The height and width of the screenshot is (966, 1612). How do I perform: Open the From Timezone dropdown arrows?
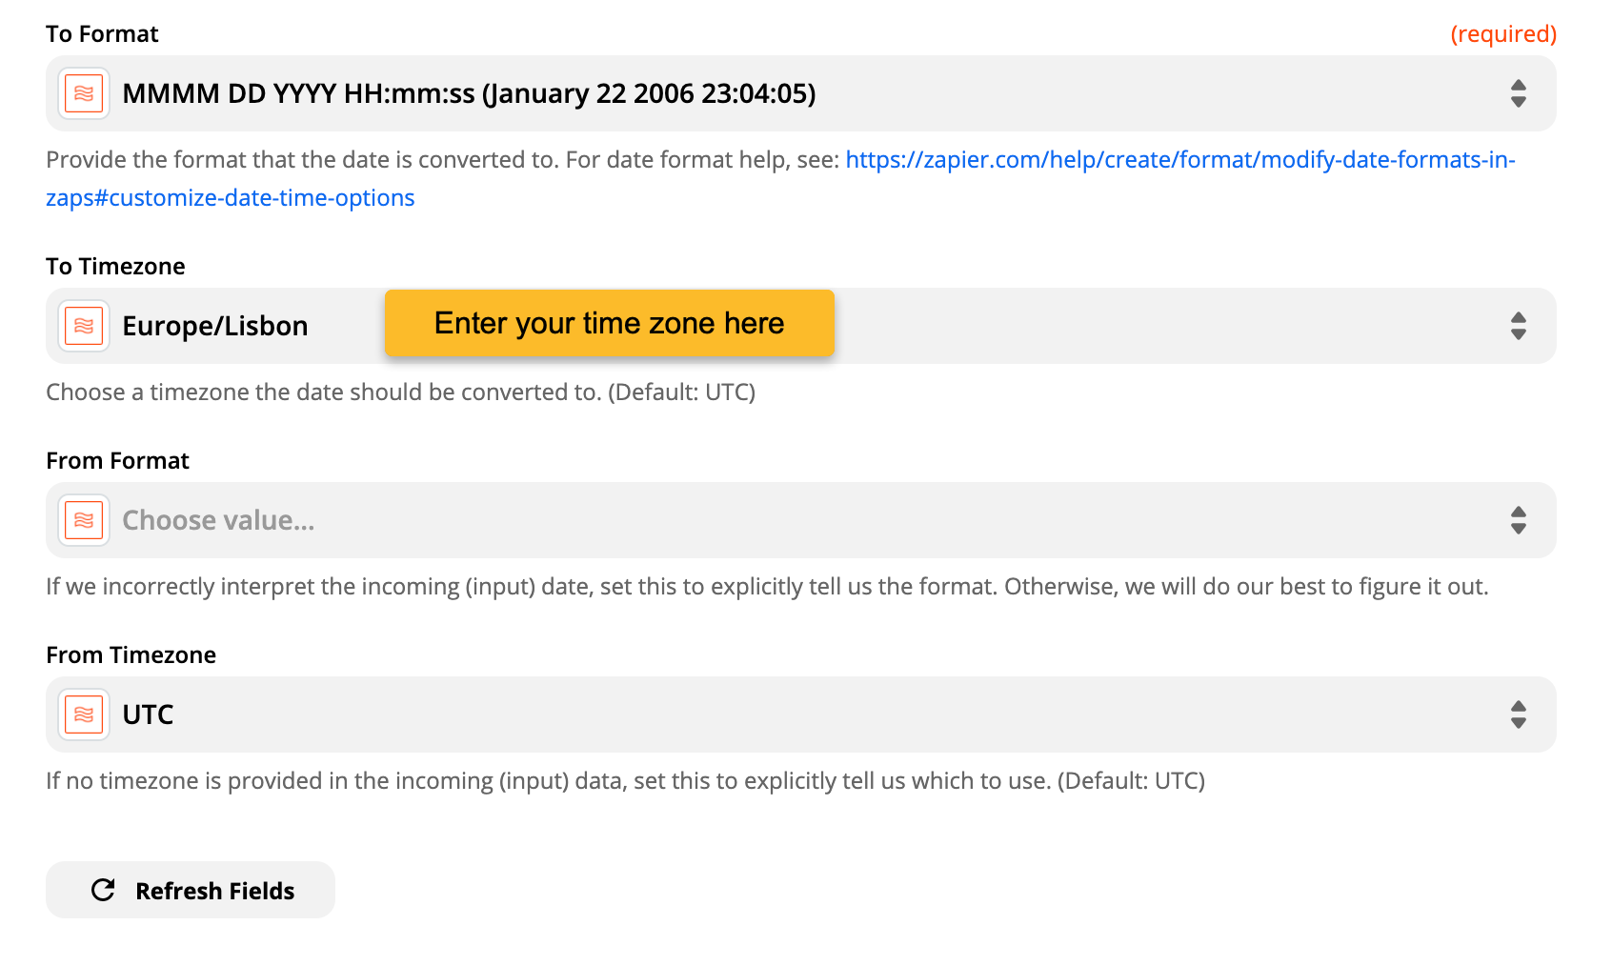point(1518,714)
